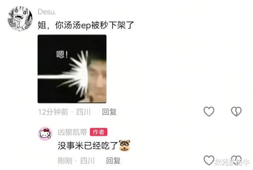
Task: Like the author's reply with heart icon
Action: [x=209, y=160]
